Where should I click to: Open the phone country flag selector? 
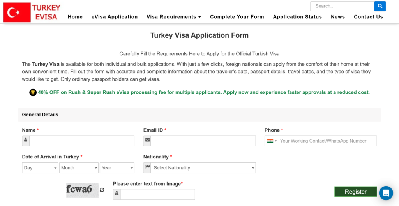[x=272, y=141]
